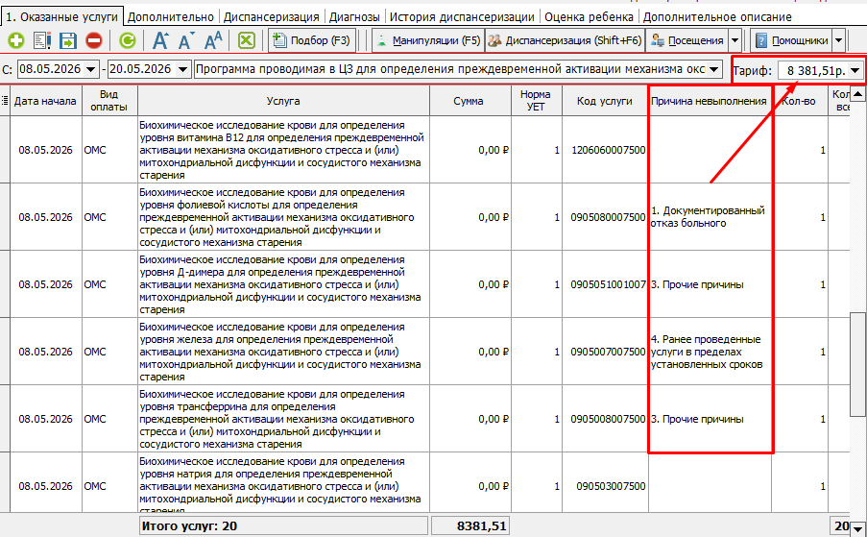The image size is (867, 537).
Task: Delete the row with the red minus icon
Action: (94, 40)
